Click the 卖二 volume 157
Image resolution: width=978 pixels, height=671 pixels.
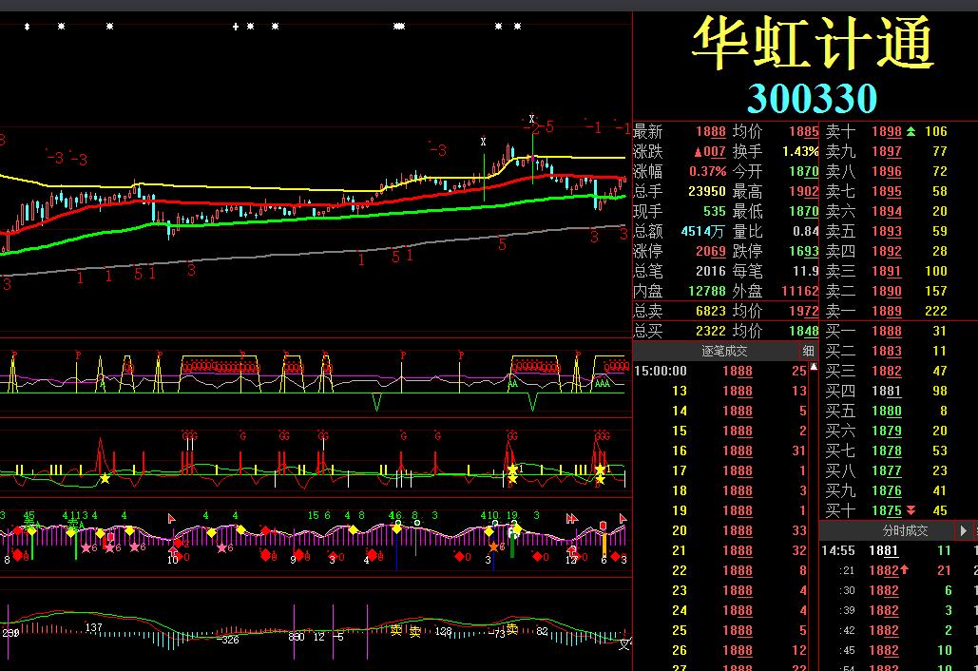click(x=935, y=291)
